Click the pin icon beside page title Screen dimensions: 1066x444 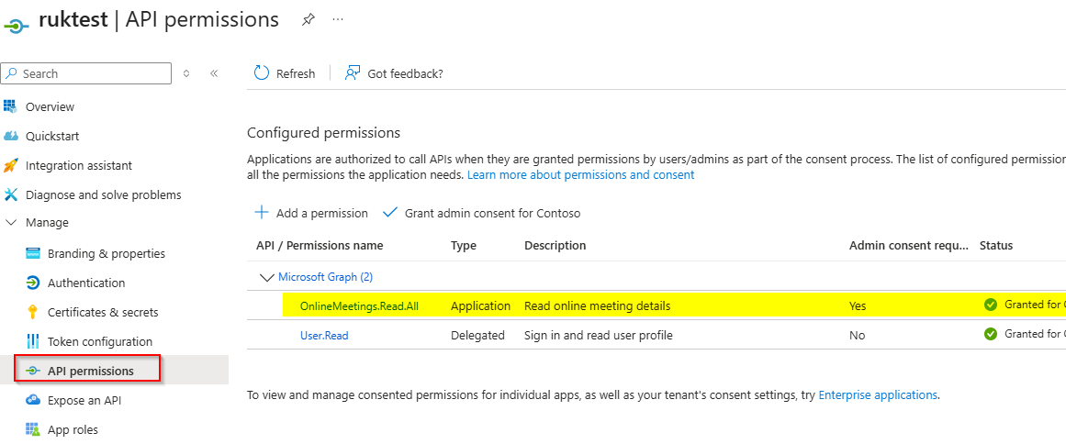click(309, 20)
